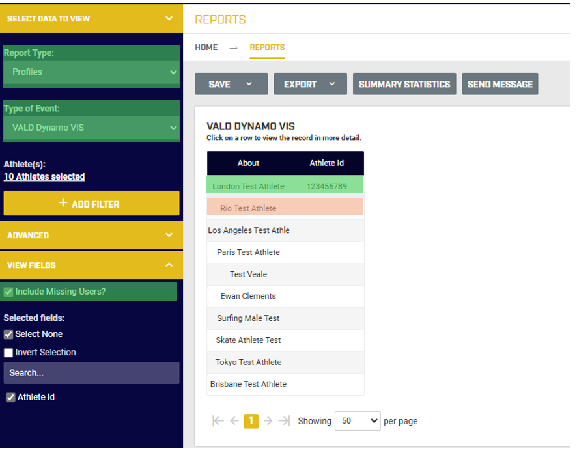Click the Summary Statistics button
This screenshot has height=449, width=577.
coord(404,84)
